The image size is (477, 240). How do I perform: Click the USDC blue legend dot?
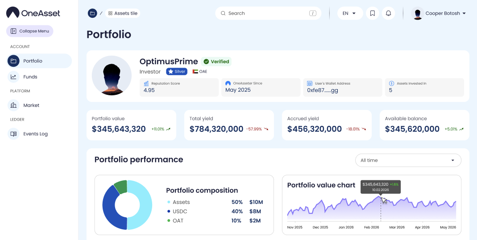point(169,212)
